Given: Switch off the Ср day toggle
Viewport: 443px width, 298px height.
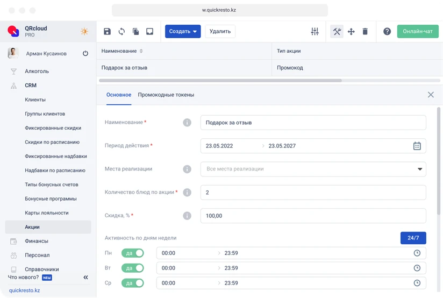Looking at the screenshot, I should coord(133,283).
